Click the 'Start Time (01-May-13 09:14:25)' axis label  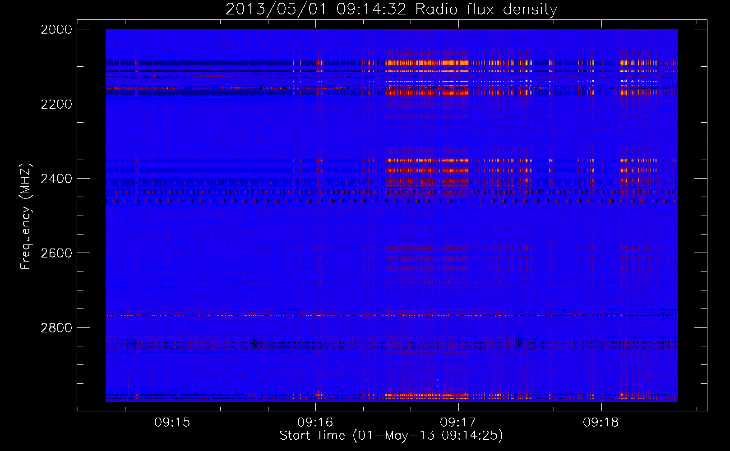(391, 436)
